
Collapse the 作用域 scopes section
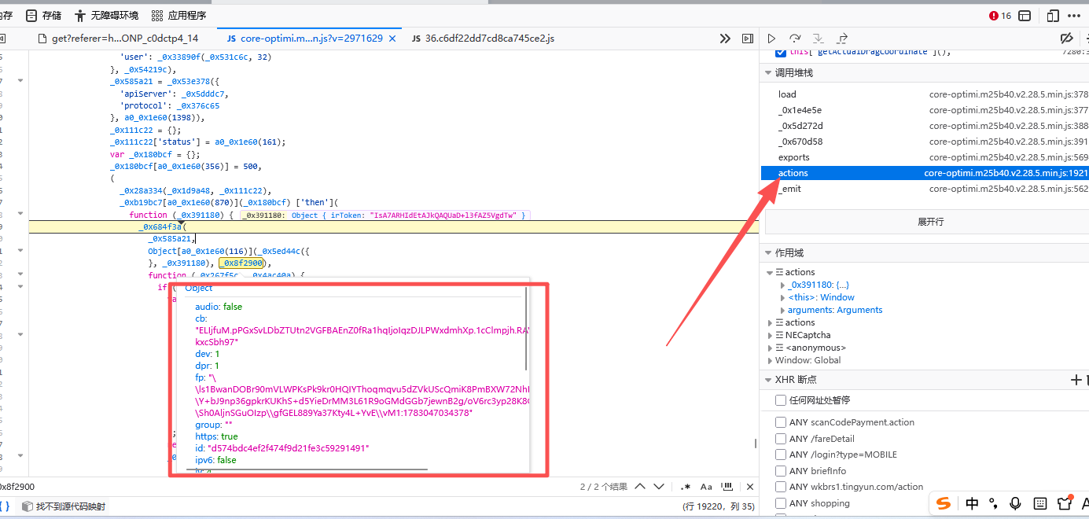click(x=768, y=253)
